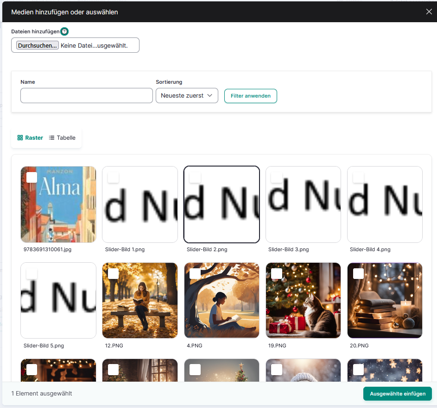
Task: Close the media selection dialog
Action: tap(429, 12)
